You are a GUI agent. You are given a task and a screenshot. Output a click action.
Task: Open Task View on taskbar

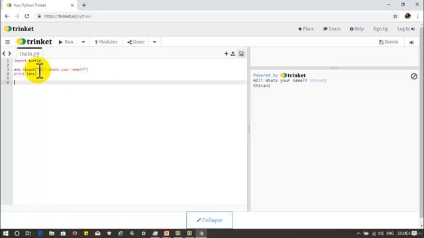[28, 233]
